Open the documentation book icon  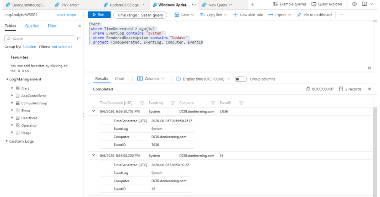pos(364,4)
